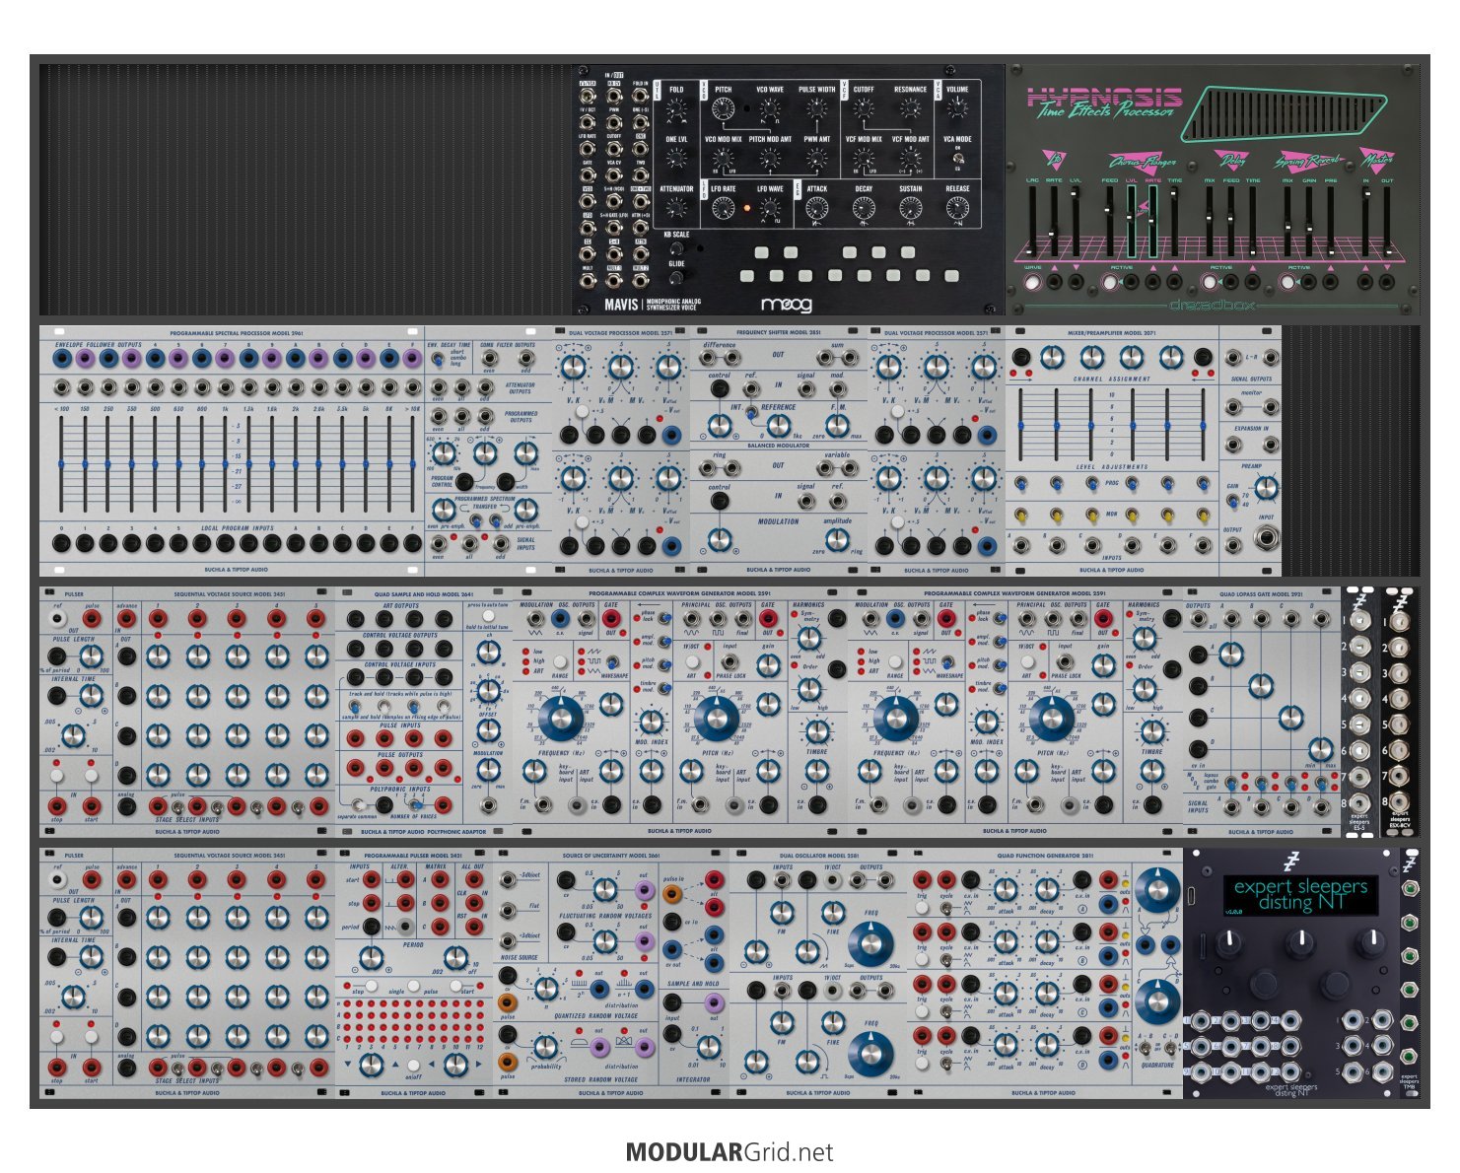Click the Mavis RESONANCE knob
The image size is (1460, 1173).
click(x=910, y=109)
